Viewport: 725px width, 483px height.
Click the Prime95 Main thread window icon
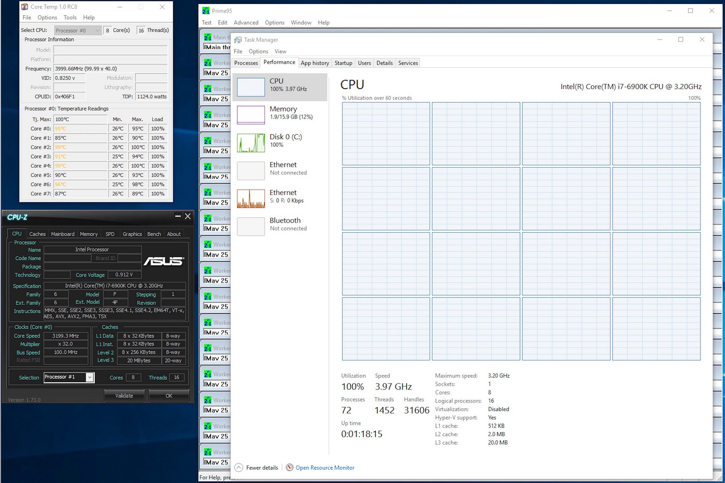pos(208,38)
